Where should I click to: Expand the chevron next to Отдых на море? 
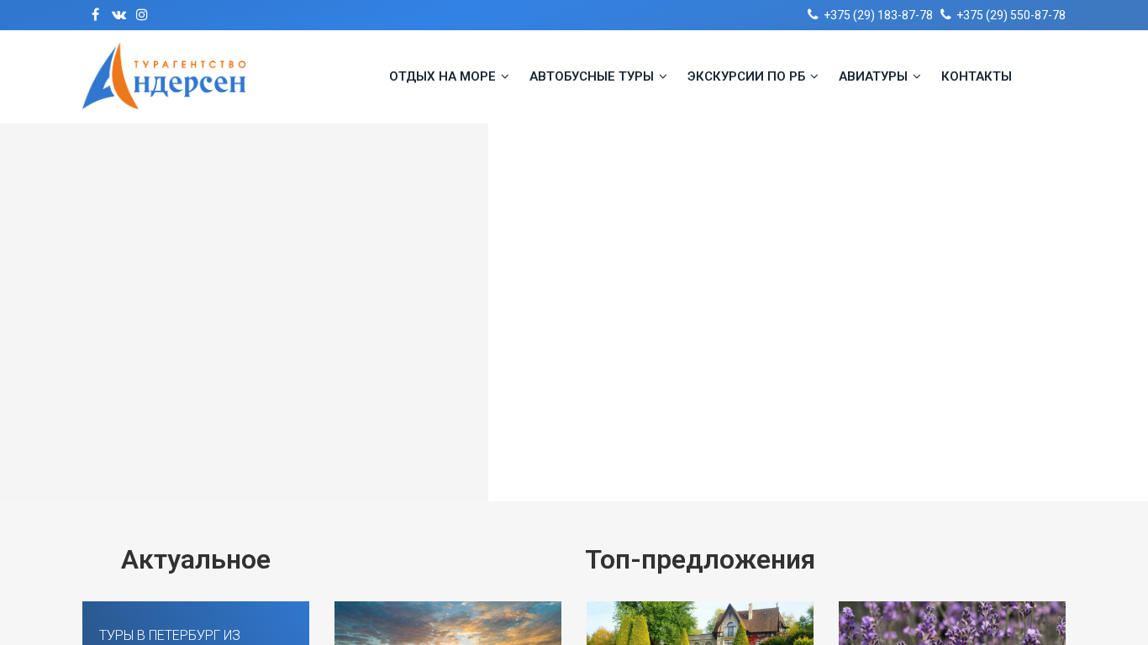point(505,76)
